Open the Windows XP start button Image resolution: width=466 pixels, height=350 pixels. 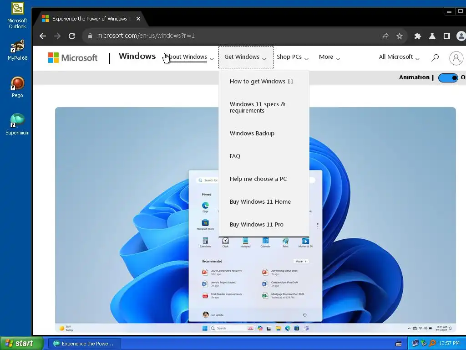point(21,344)
